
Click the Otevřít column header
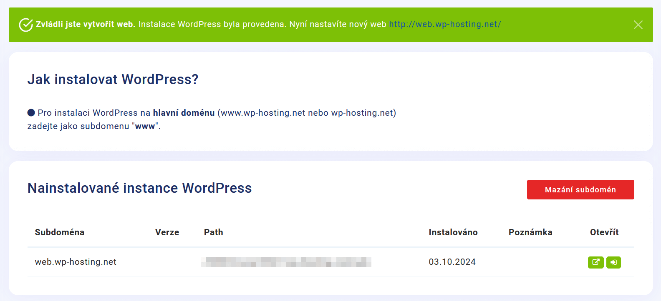[x=604, y=232]
